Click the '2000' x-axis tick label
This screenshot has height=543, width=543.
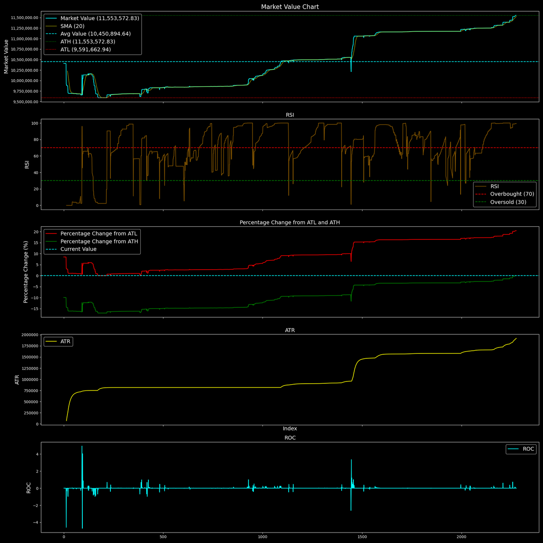coord(462,538)
